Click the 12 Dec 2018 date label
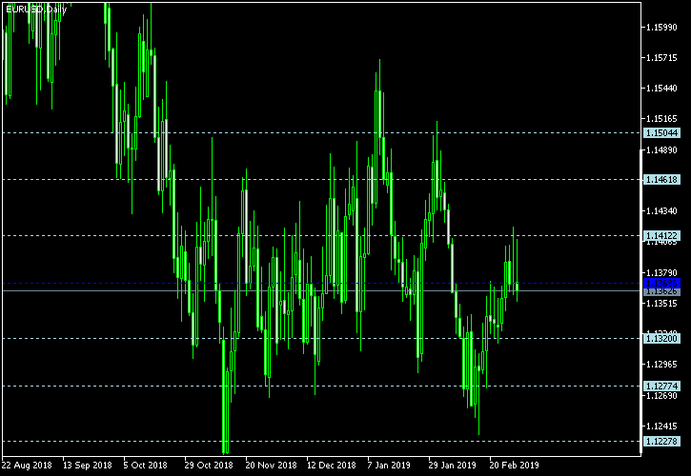 tap(332, 465)
